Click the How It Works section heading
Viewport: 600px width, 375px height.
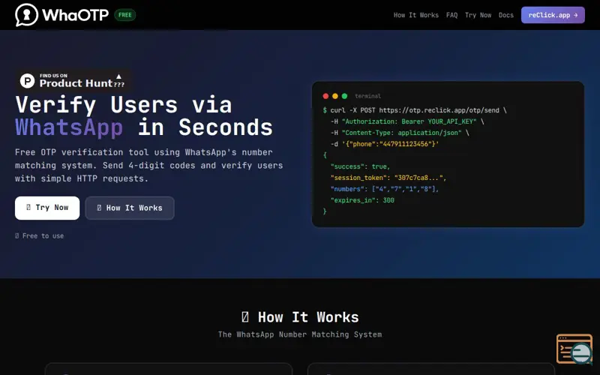300,317
